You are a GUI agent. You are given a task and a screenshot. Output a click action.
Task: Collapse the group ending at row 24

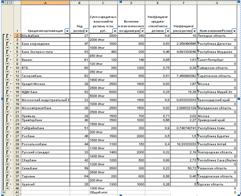tap(7, 124)
